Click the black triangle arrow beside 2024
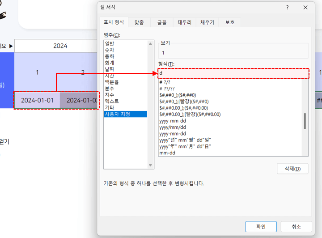The width and height of the screenshot is (322, 238). (x=11, y=46)
